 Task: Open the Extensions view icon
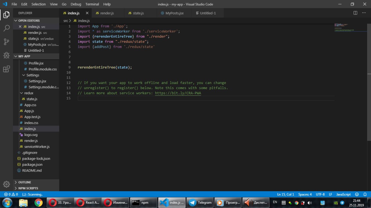tap(6, 69)
